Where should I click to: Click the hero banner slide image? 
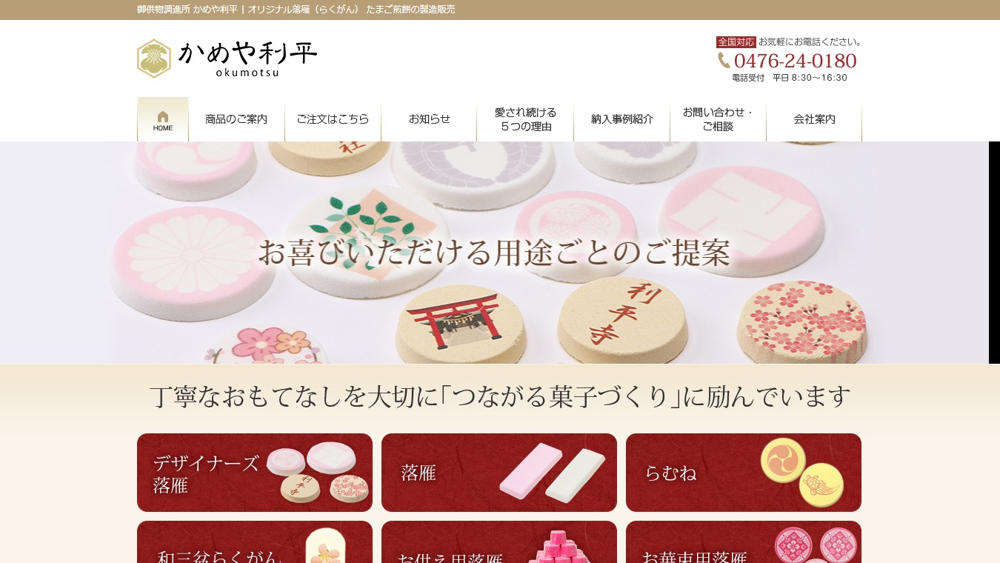click(494, 253)
